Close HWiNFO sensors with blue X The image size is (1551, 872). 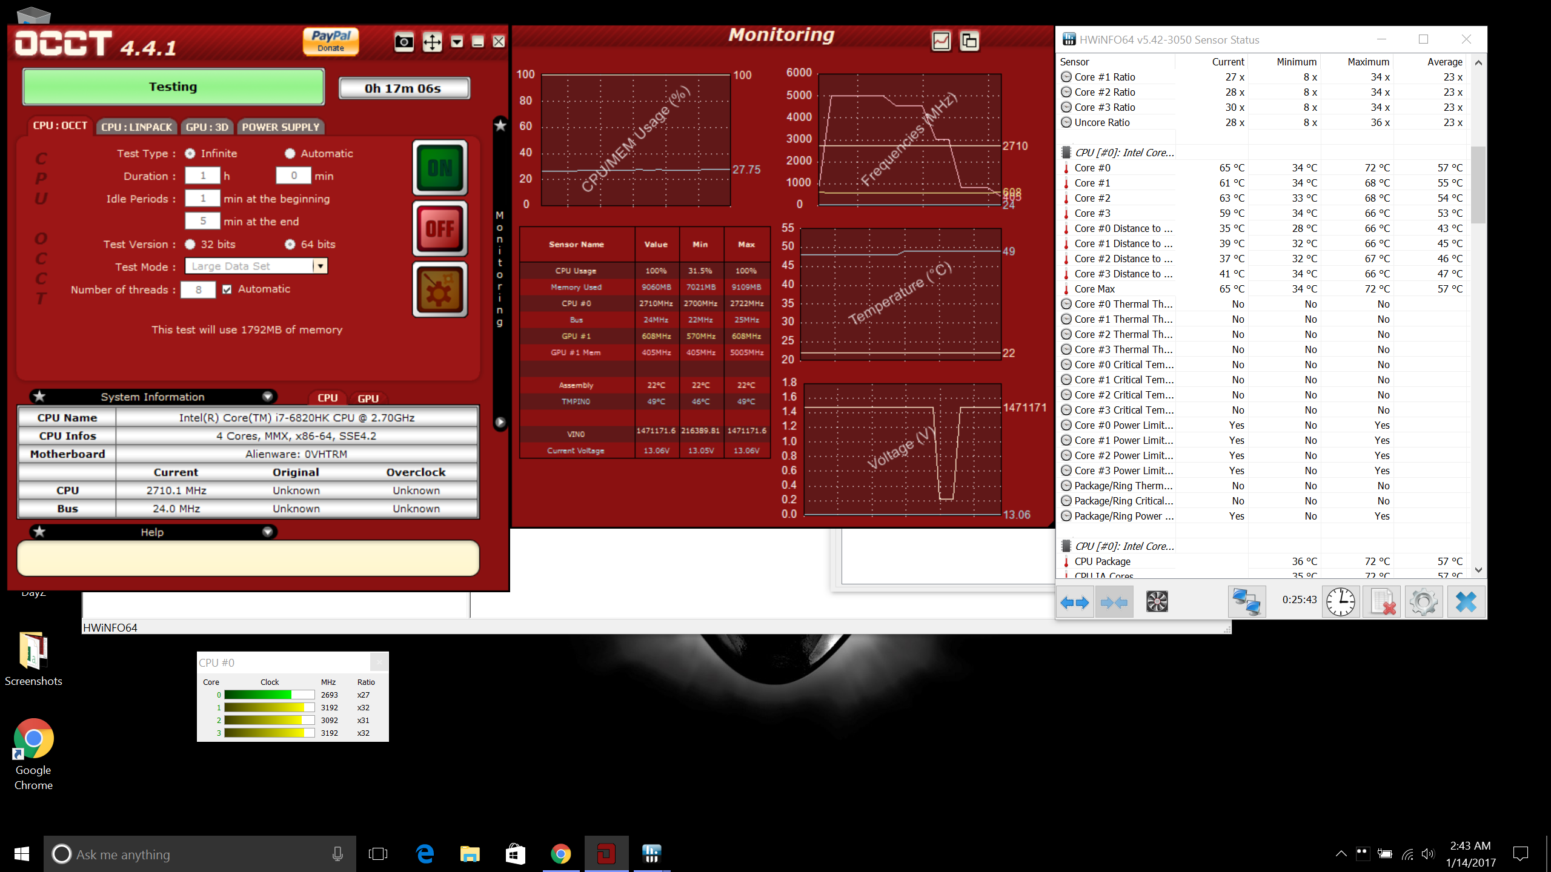coord(1466,602)
